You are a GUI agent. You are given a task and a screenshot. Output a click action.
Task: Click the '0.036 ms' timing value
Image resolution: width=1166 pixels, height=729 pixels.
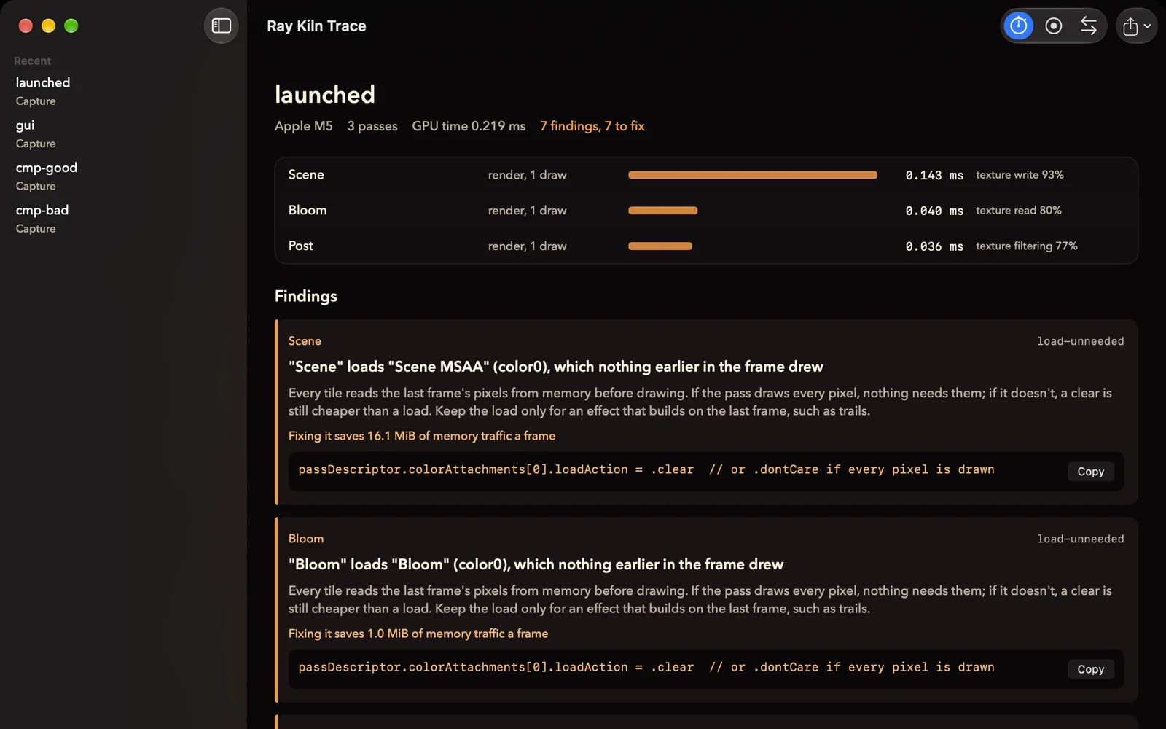pyautogui.click(x=934, y=246)
